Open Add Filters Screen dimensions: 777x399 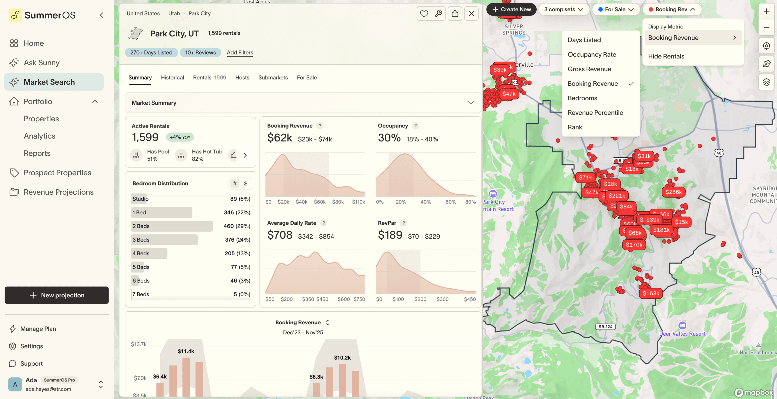click(240, 53)
